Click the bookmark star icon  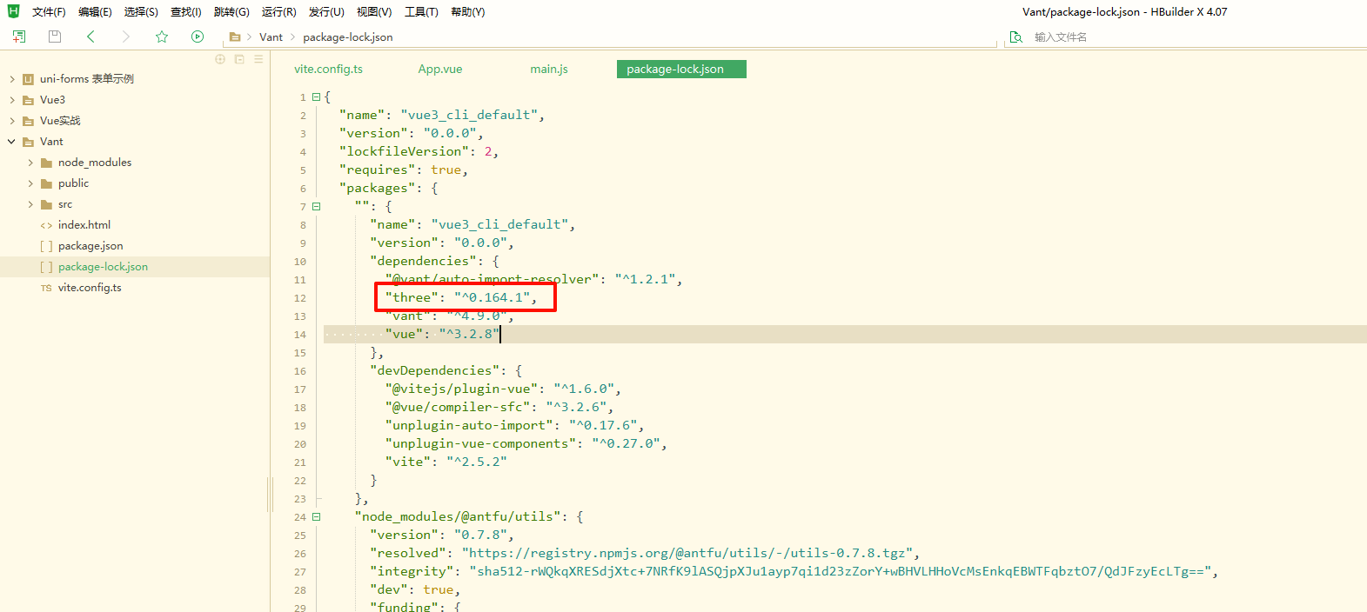(162, 37)
